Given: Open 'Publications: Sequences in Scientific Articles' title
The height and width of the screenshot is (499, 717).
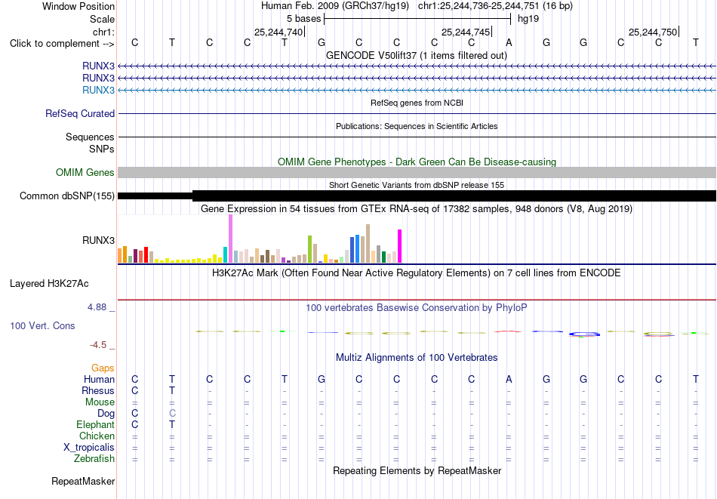Looking at the screenshot, I should (x=417, y=126).
